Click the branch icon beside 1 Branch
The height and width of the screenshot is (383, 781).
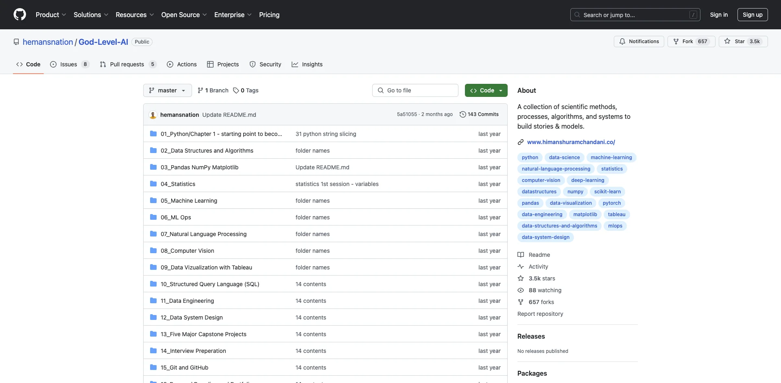click(200, 90)
